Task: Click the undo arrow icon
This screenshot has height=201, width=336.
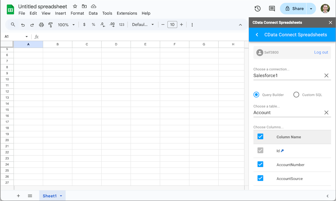Action: click(x=23, y=25)
